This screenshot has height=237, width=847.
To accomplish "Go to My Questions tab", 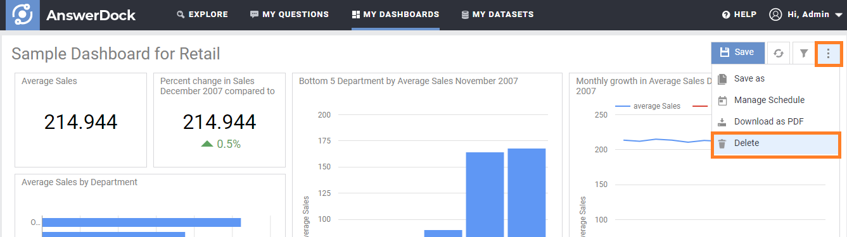I will [x=290, y=14].
